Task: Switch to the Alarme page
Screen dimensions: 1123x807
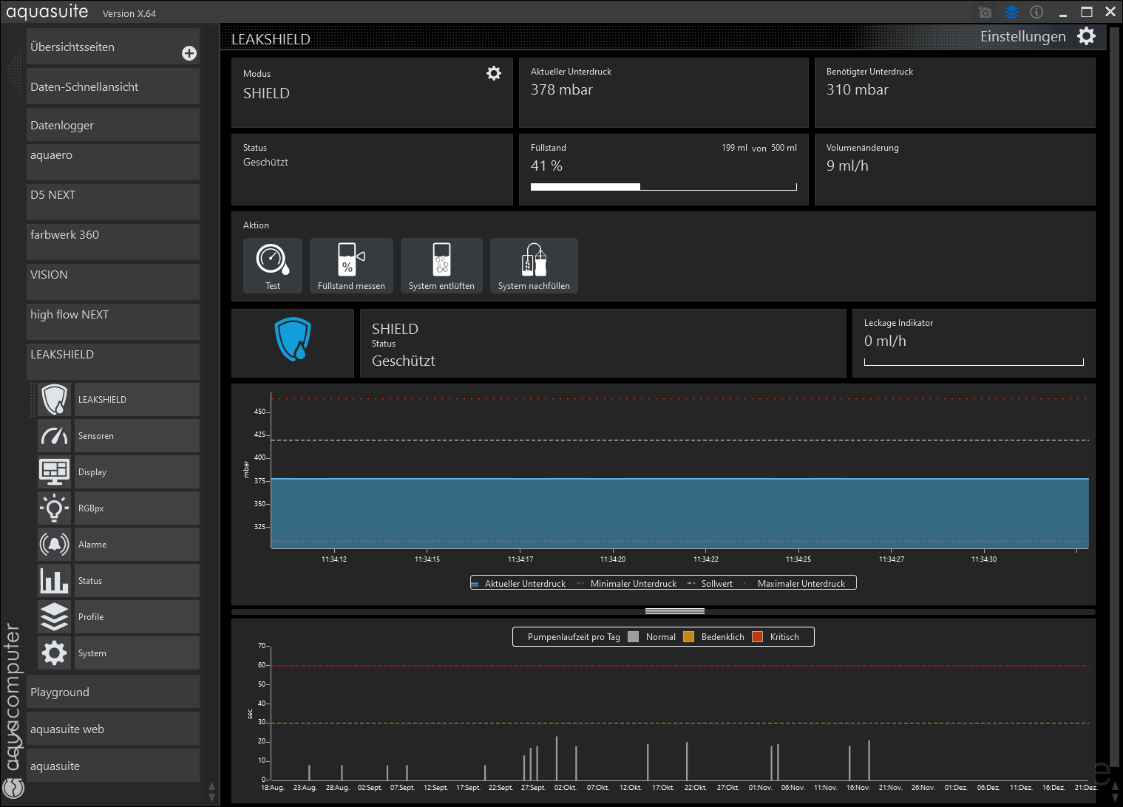Action: click(x=136, y=545)
